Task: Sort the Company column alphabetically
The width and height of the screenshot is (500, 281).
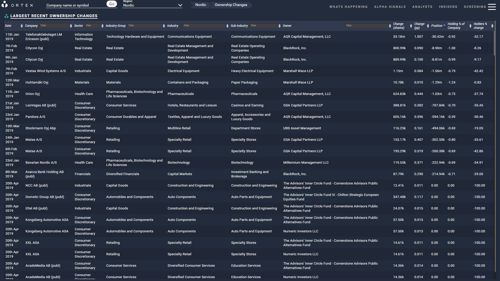Action: (71, 26)
